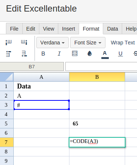Click the fill color droplet icon
The height and width of the screenshot is (165, 137).
point(89,54)
